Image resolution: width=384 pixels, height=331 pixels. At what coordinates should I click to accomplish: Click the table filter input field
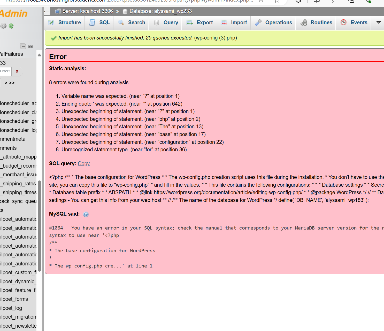tap(5, 71)
